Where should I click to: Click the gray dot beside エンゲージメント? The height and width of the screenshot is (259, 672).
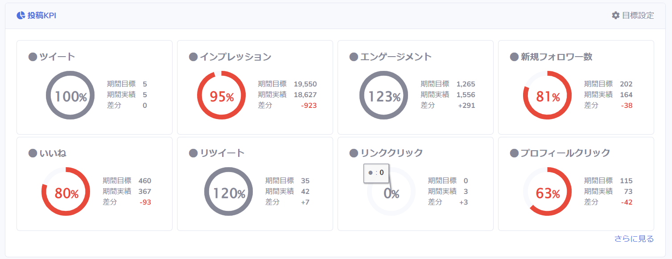click(354, 57)
